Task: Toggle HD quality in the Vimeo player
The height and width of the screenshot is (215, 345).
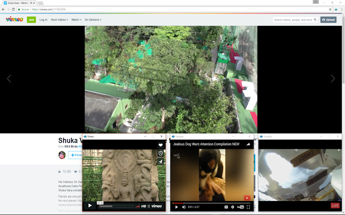Action: [x=144, y=206]
